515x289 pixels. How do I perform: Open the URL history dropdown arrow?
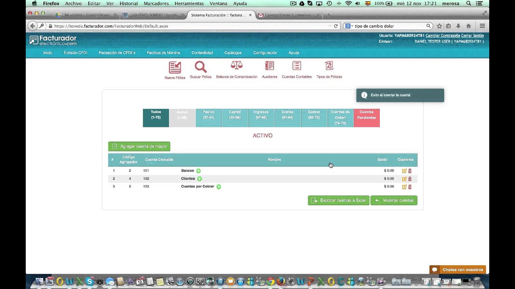(330, 26)
